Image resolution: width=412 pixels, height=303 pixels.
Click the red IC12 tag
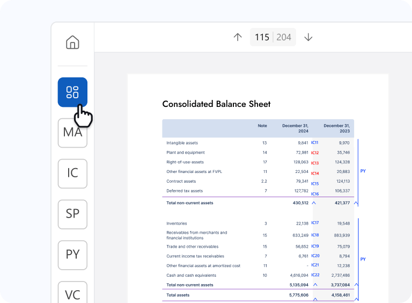(315, 153)
